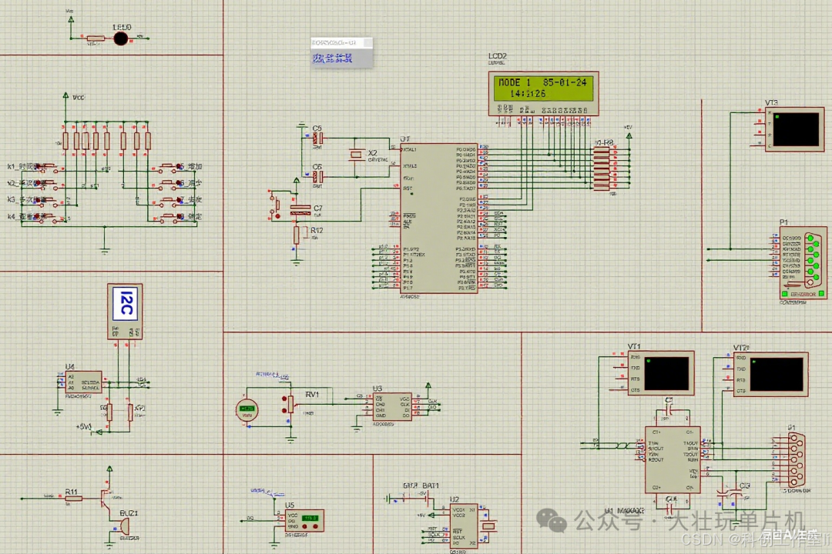
Task: Push the k3 key switch
Action: pos(49,201)
